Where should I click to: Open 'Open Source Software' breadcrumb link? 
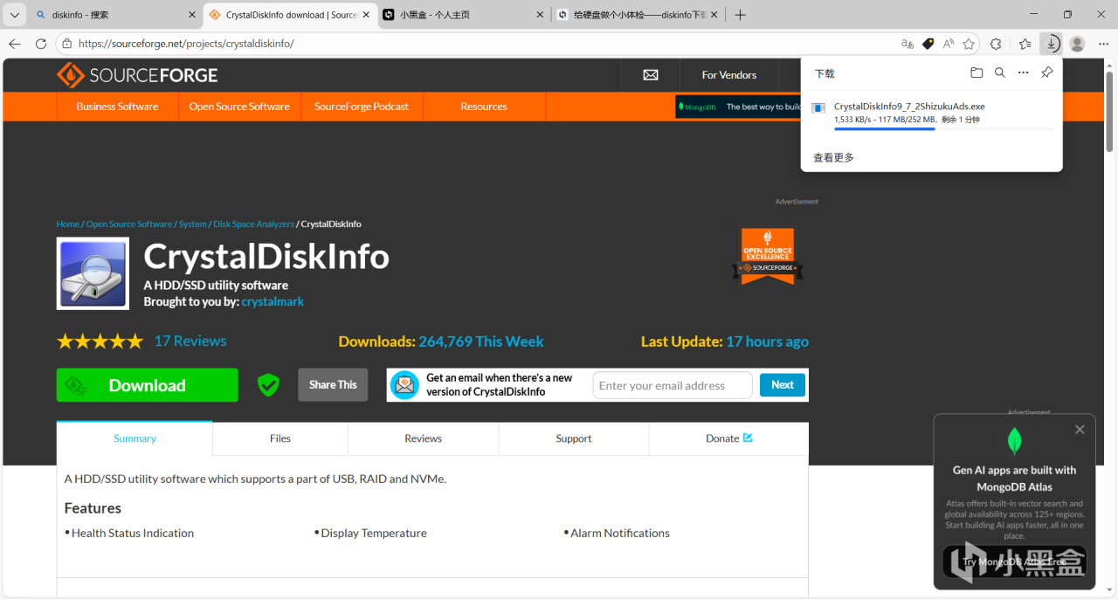pos(129,224)
